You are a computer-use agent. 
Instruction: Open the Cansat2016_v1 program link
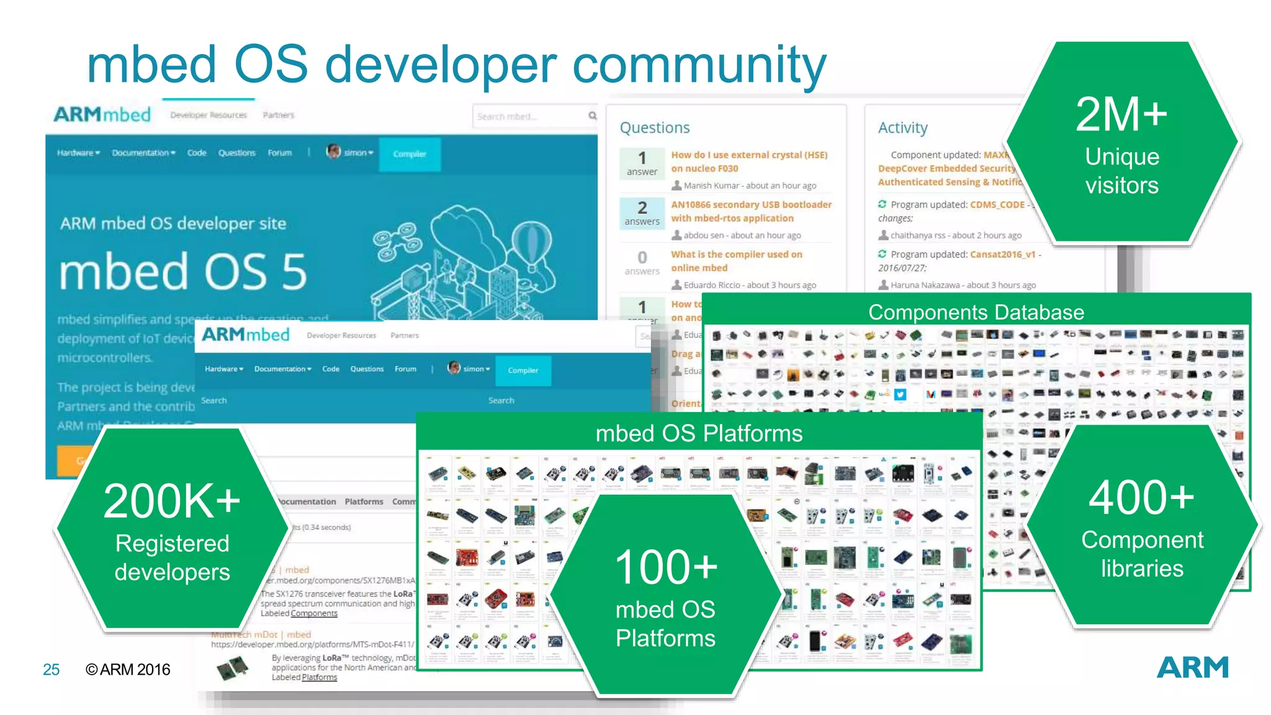1003,254
